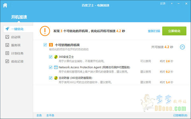Click 建议禁用 status for Network Access Protection Agent

pyautogui.click(x=145, y=72)
